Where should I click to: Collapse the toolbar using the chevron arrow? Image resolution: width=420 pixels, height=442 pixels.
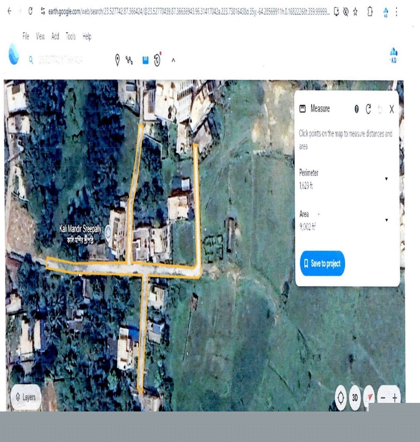173,60
